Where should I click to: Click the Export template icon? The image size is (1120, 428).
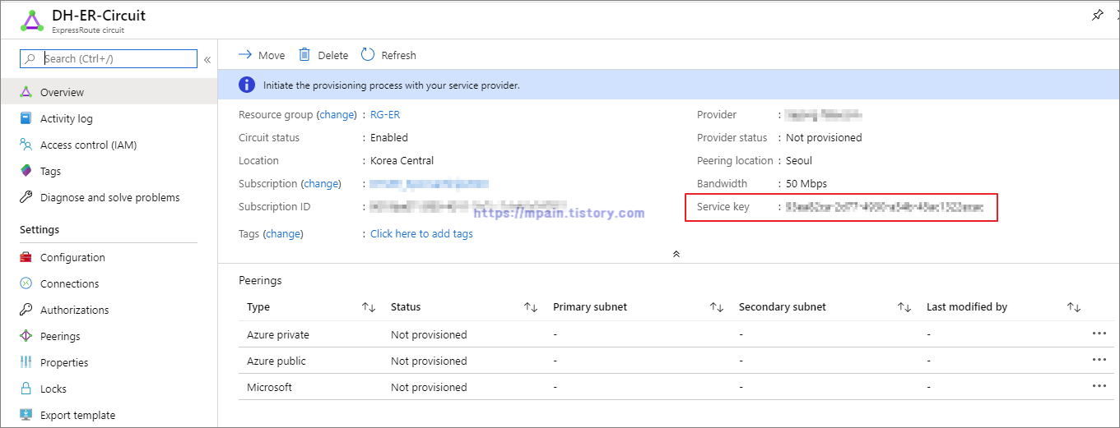pos(26,415)
